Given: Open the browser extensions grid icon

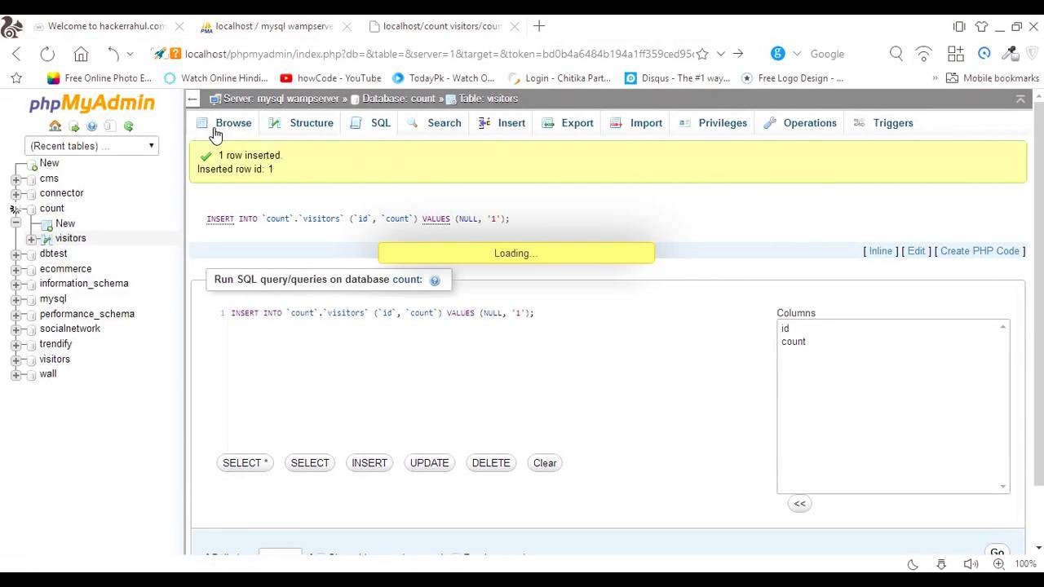Looking at the screenshot, I should (x=956, y=54).
